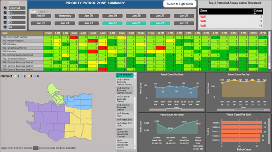Toggle the district 04 checkbox

click(5, 27)
